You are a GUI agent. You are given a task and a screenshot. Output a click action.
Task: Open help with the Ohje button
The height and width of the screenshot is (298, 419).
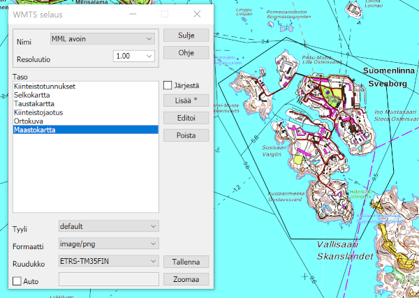tap(186, 53)
